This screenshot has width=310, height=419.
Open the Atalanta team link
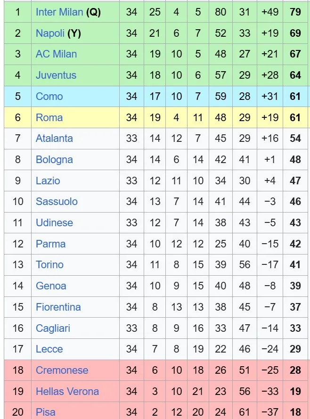[54, 138]
